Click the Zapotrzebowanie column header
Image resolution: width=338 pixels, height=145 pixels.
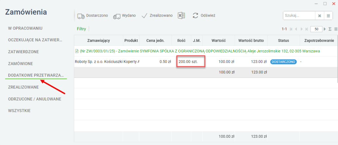[x=319, y=40]
